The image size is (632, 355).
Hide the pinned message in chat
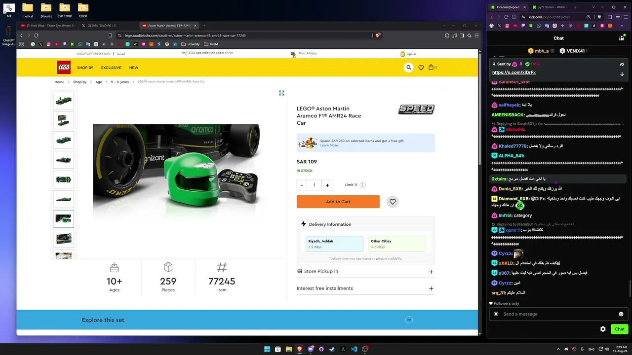[x=622, y=64]
